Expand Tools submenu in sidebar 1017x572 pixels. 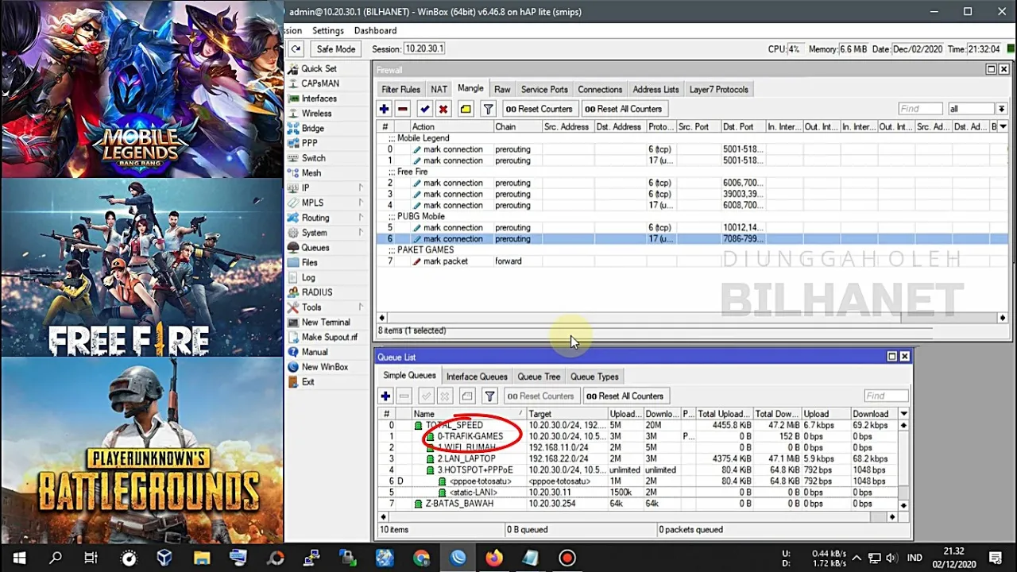pyautogui.click(x=361, y=307)
